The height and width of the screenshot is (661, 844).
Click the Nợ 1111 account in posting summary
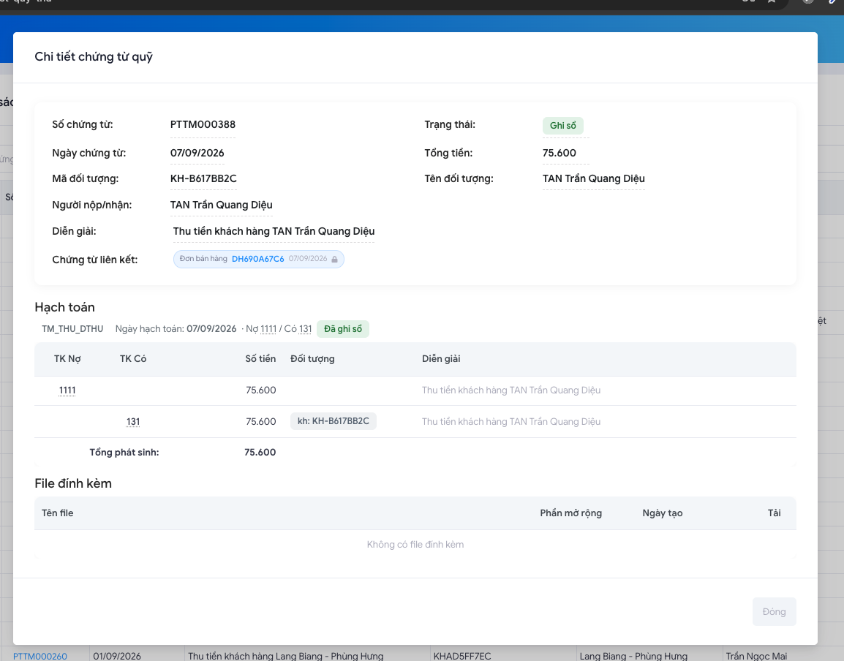point(268,329)
